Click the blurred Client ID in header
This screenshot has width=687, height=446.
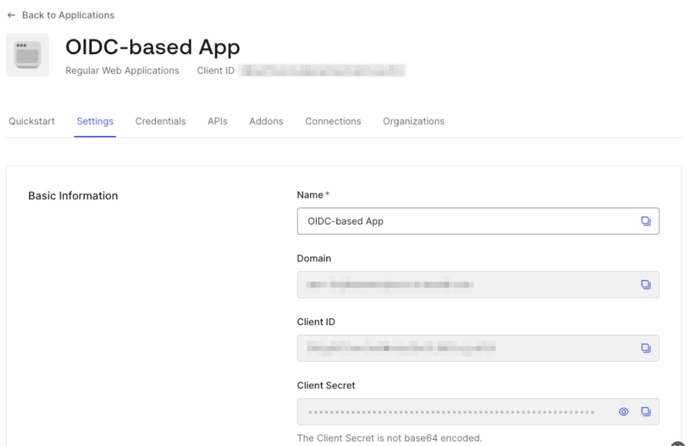point(322,70)
